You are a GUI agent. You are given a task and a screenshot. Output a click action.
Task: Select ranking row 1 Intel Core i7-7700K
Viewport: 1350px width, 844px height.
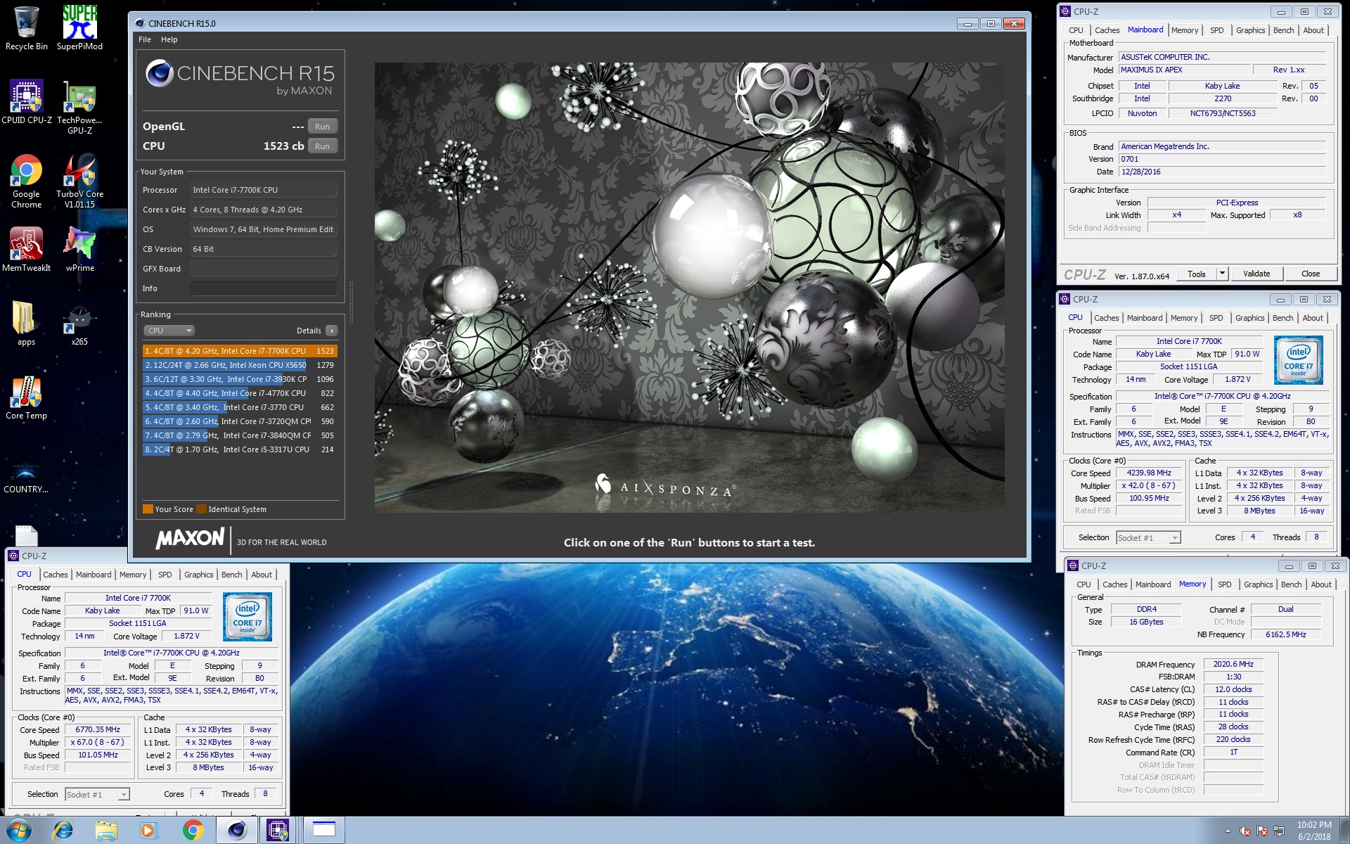click(x=240, y=351)
